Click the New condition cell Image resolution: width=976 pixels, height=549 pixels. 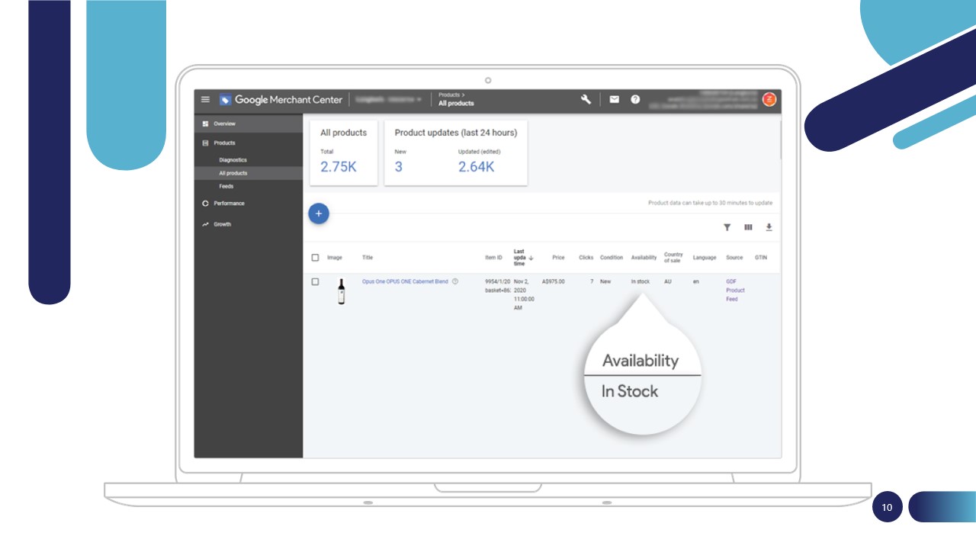[x=605, y=281]
